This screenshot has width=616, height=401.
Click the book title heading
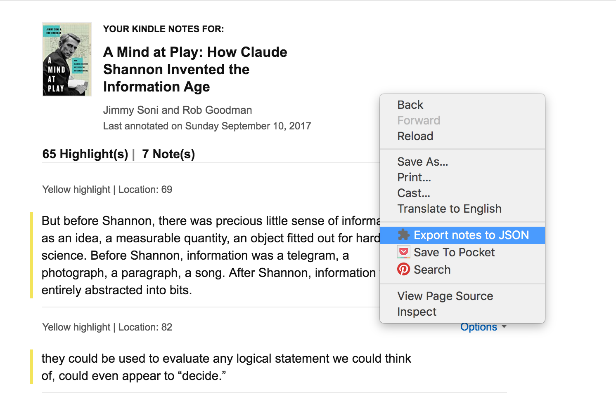[195, 69]
